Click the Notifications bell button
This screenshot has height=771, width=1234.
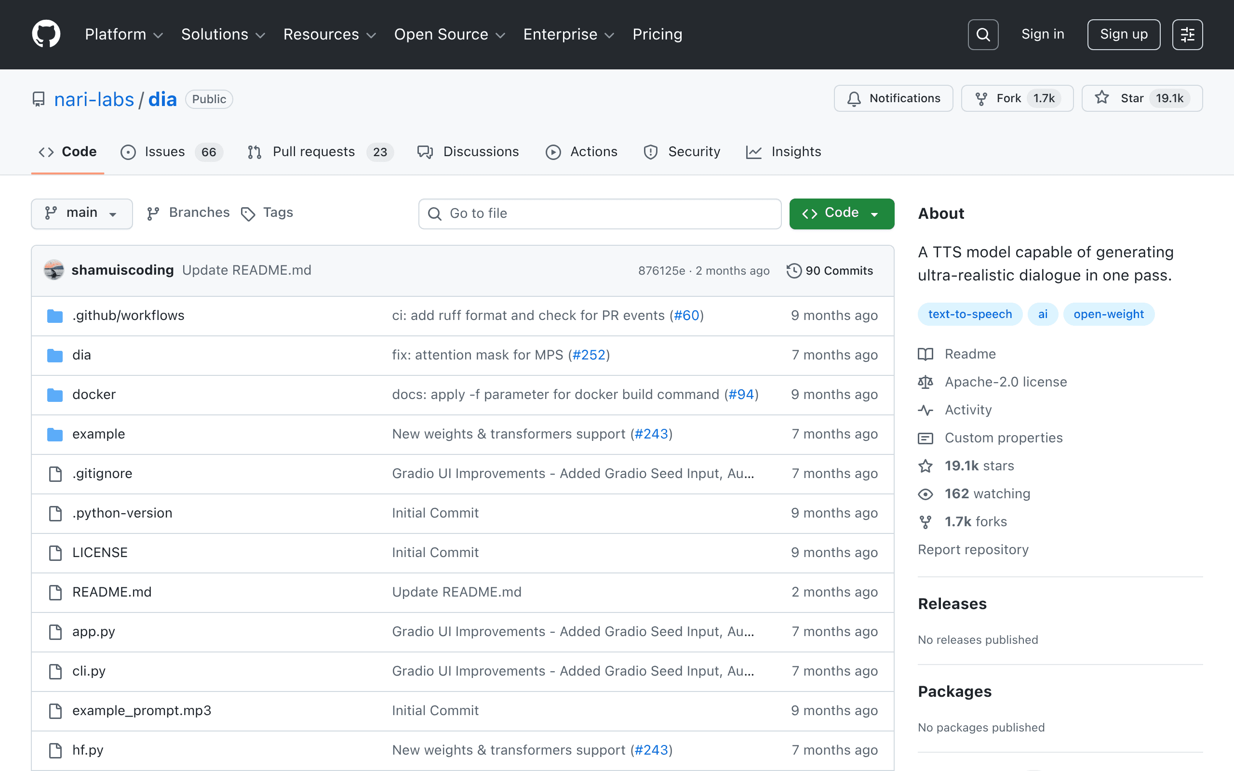[893, 98]
